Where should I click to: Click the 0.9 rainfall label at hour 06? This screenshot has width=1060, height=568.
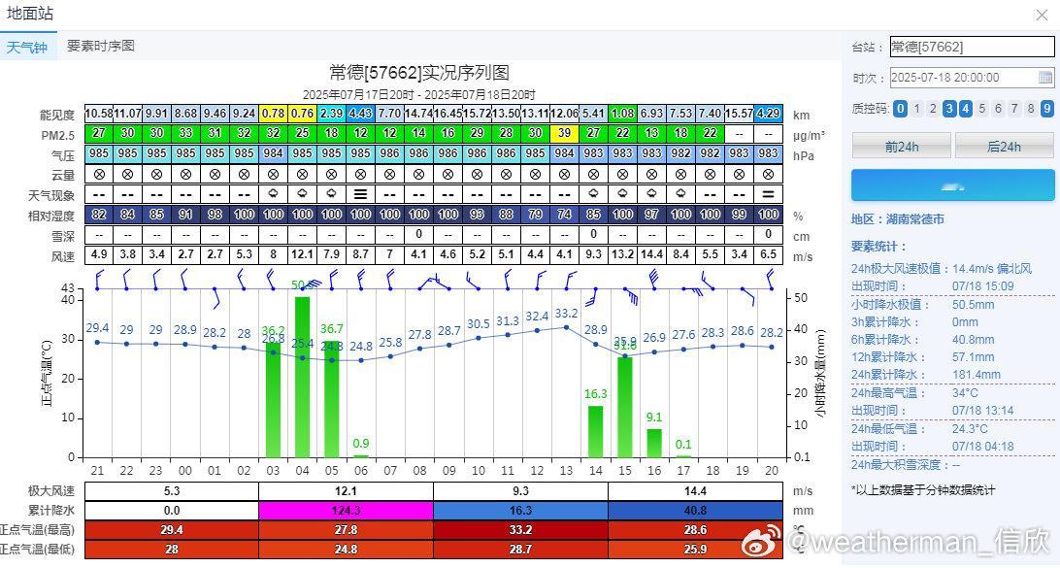(x=361, y=444)
